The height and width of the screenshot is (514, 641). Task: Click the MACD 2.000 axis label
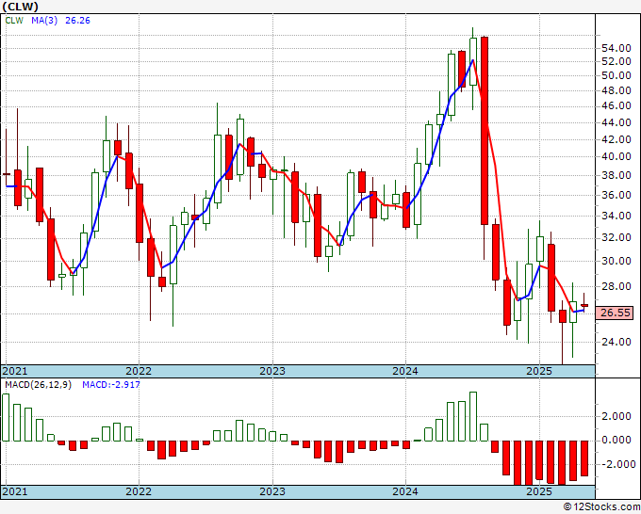click(x=616, y=416)
